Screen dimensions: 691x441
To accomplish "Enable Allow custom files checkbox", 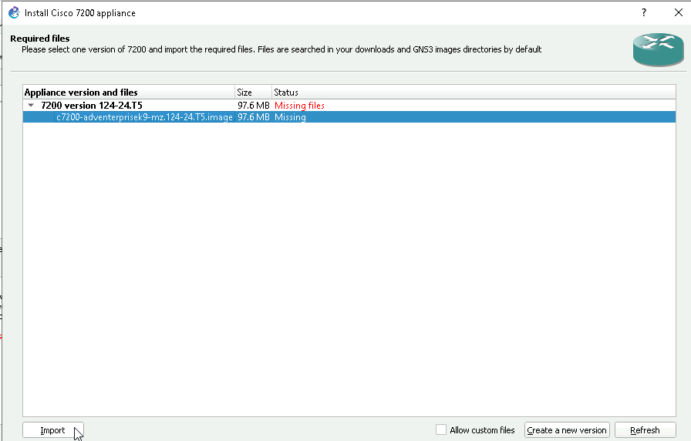I will pos(440,429).
